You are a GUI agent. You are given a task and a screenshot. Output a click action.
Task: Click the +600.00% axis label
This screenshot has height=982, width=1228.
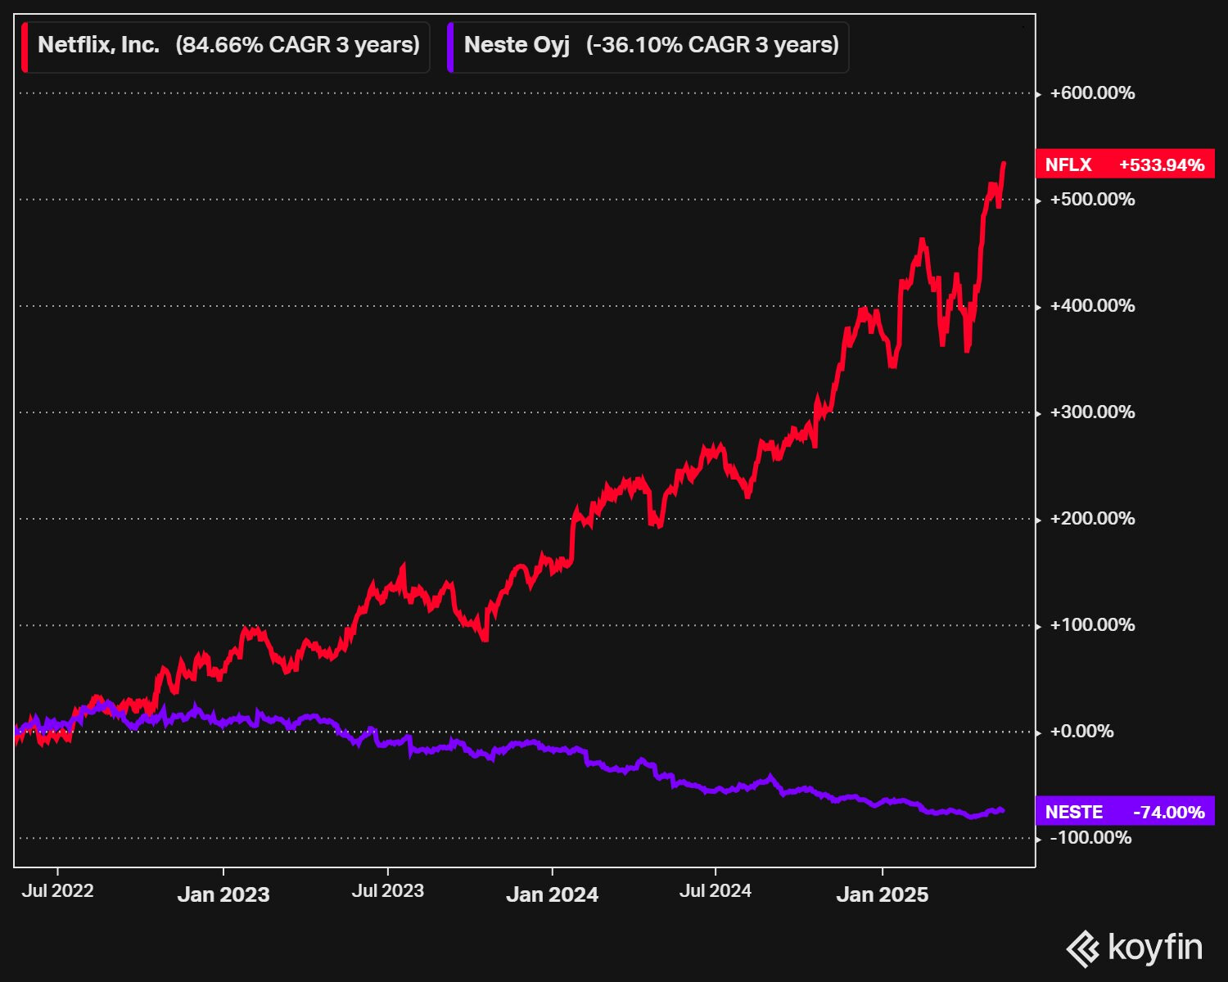[x=1092, y=93]
